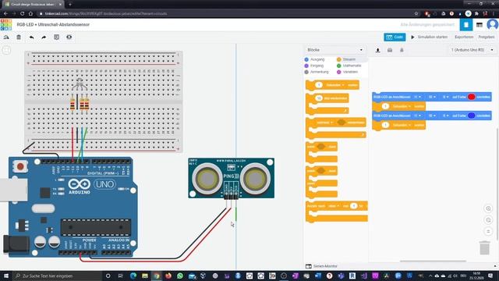Download the code with the download icon
499x281 pixels.
(x=377, y=50)
